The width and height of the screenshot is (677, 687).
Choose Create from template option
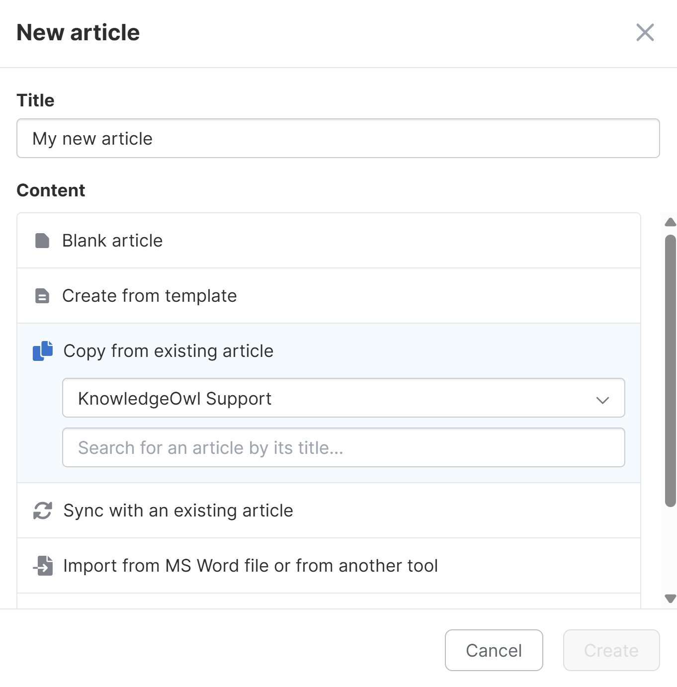pyautogui.click(x=149, y=296)
